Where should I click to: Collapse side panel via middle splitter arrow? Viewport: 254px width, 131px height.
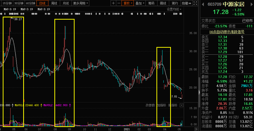[199, 92]
